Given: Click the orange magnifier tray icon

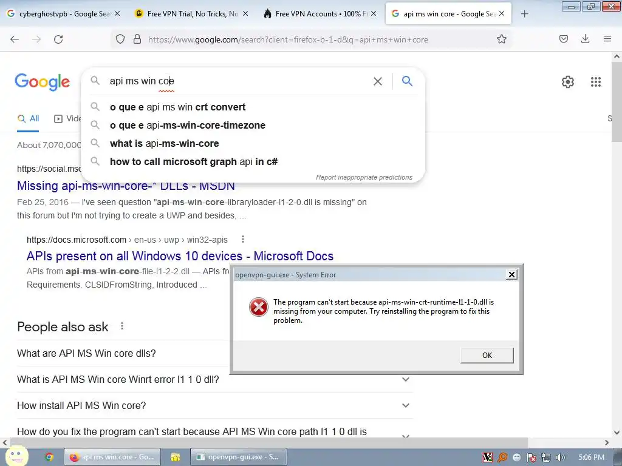Looking at the screenshot, I should coord(502,458).
